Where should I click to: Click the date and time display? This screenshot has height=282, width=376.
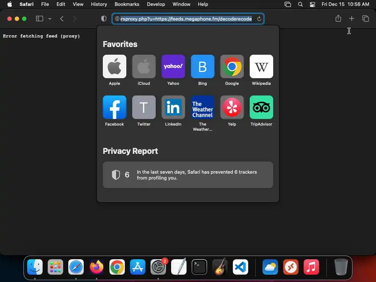coord(345,4)
